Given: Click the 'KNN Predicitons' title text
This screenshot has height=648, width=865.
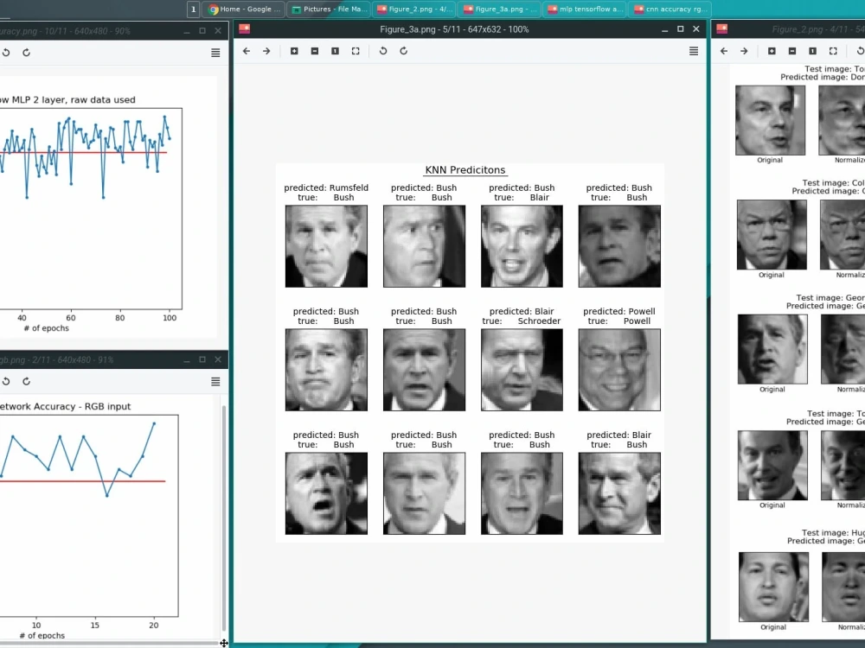Looking at the screenshot, I should pyautogui.click(x=465, y=170).
